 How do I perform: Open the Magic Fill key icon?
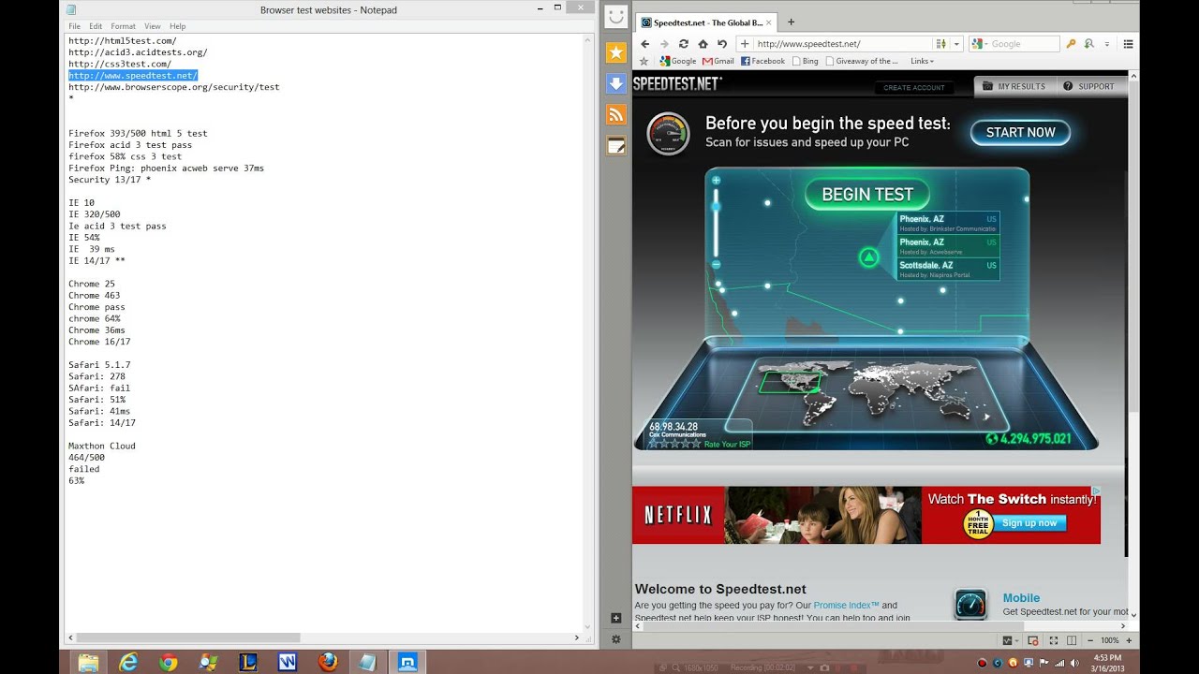1071,44
